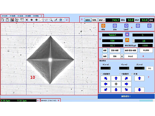
Task: Click the orange light bulb brightness icon
Action: (x=127, y=40)
